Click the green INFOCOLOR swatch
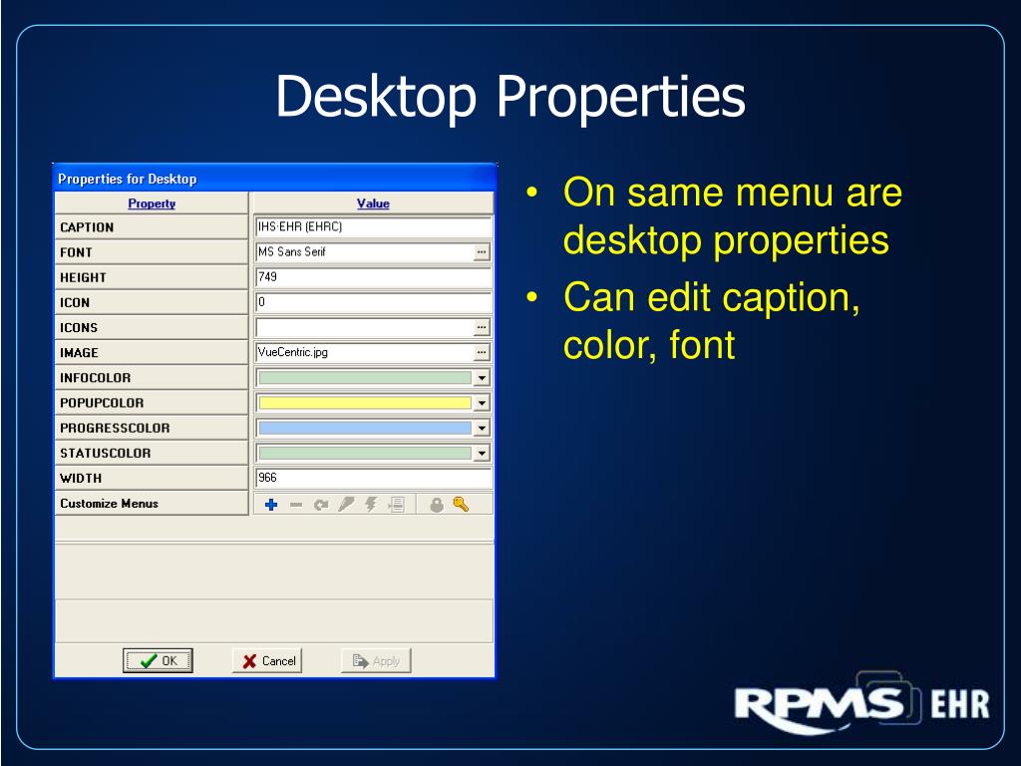The image size is (1021, 766). 365,378
